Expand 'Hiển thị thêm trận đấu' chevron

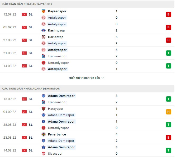click(x=103, y=78)
